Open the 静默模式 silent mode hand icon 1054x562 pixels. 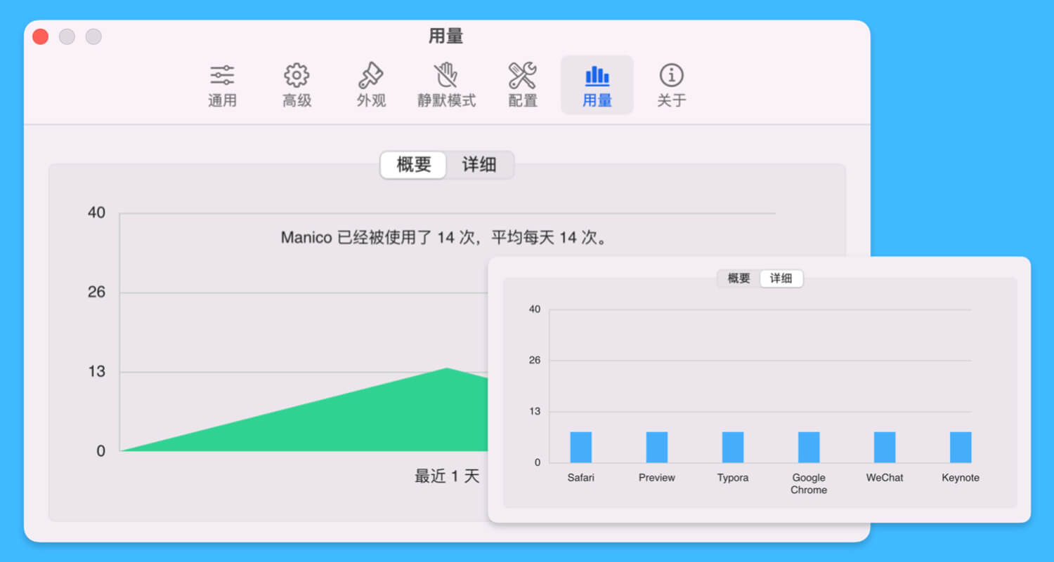coord(446,76)
